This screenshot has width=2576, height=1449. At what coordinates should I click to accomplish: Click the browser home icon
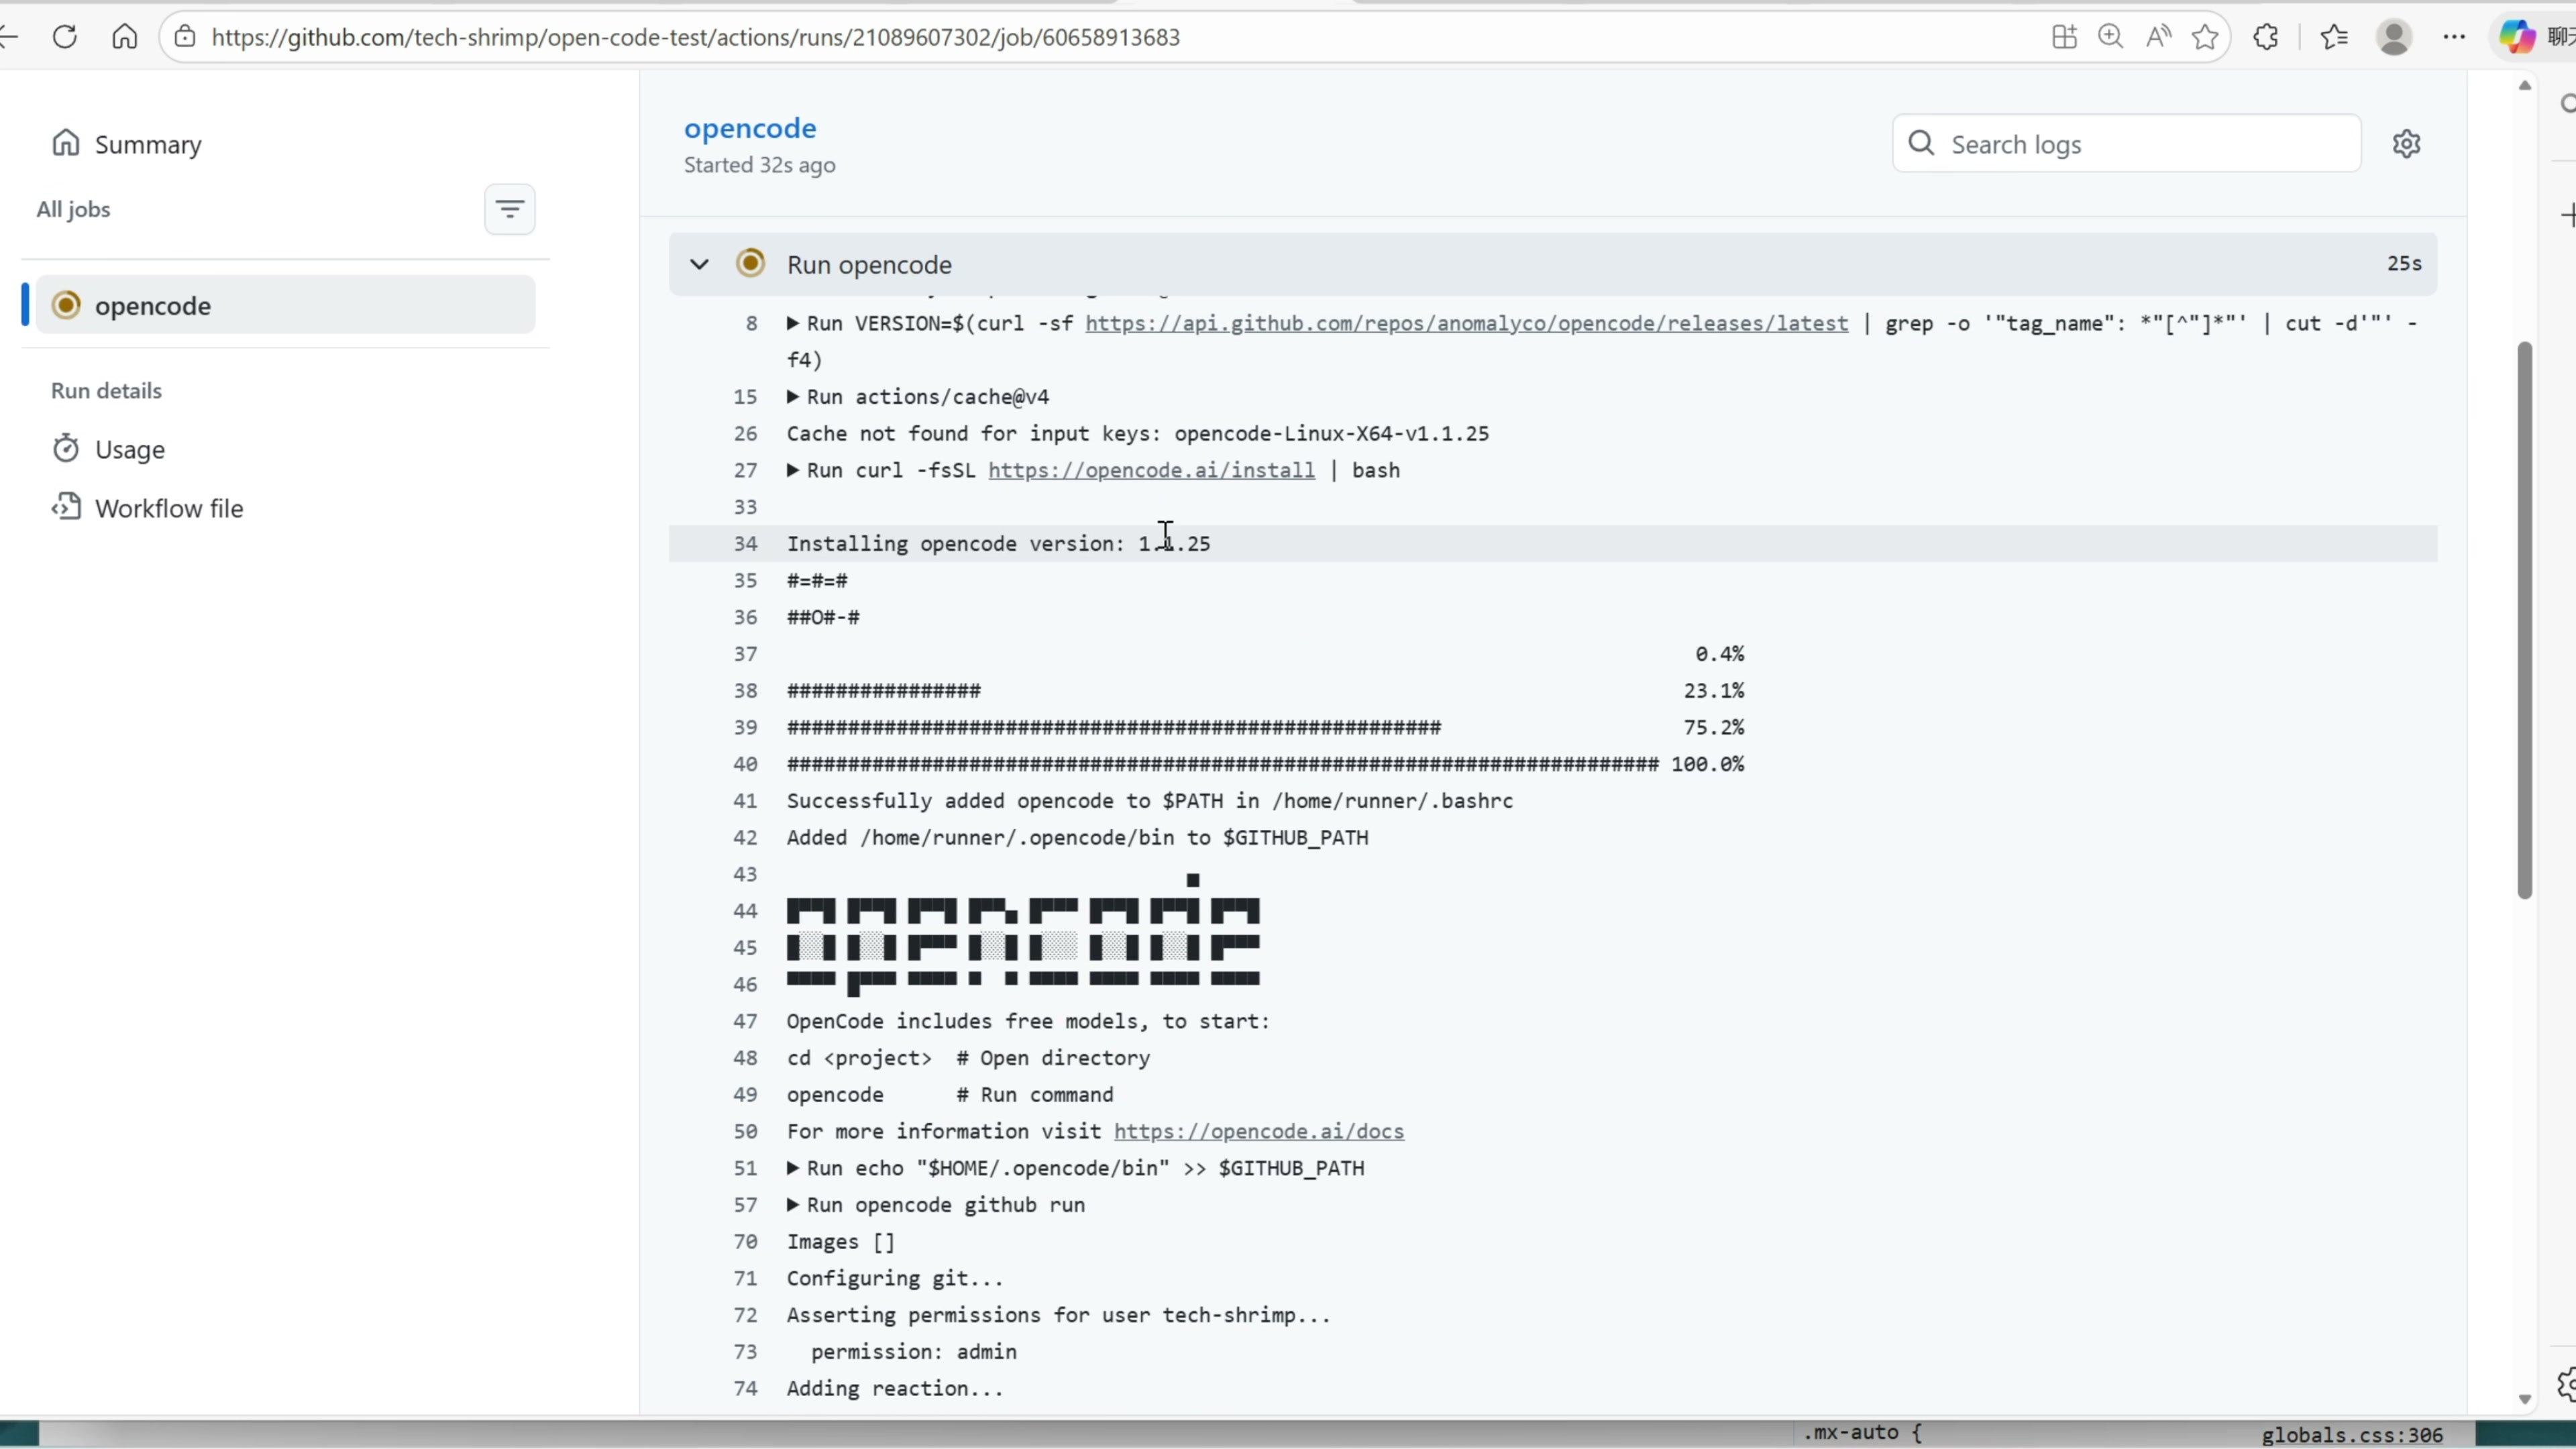(x=125, y=37)
